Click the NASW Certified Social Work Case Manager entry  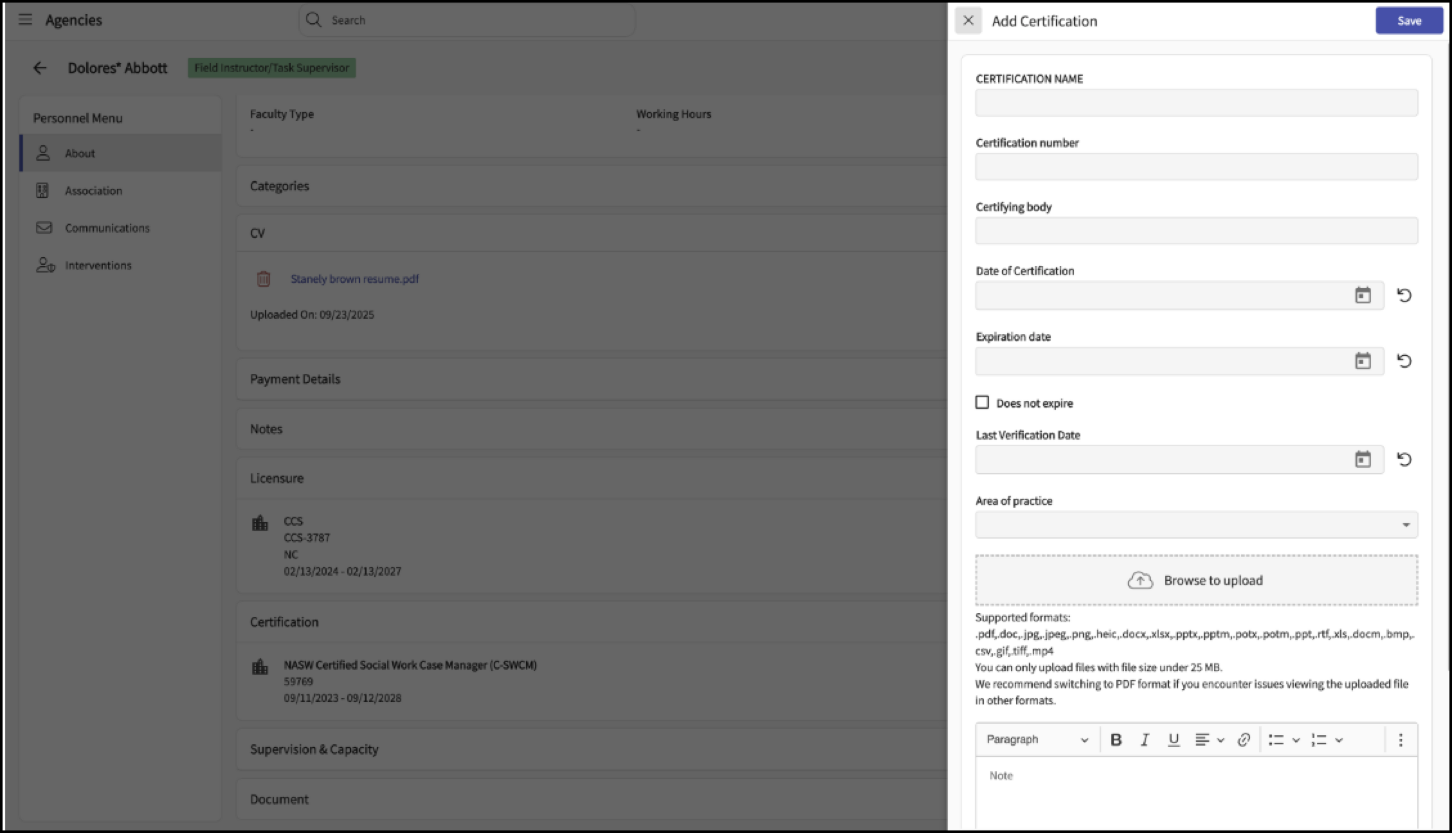click(410, 665)
